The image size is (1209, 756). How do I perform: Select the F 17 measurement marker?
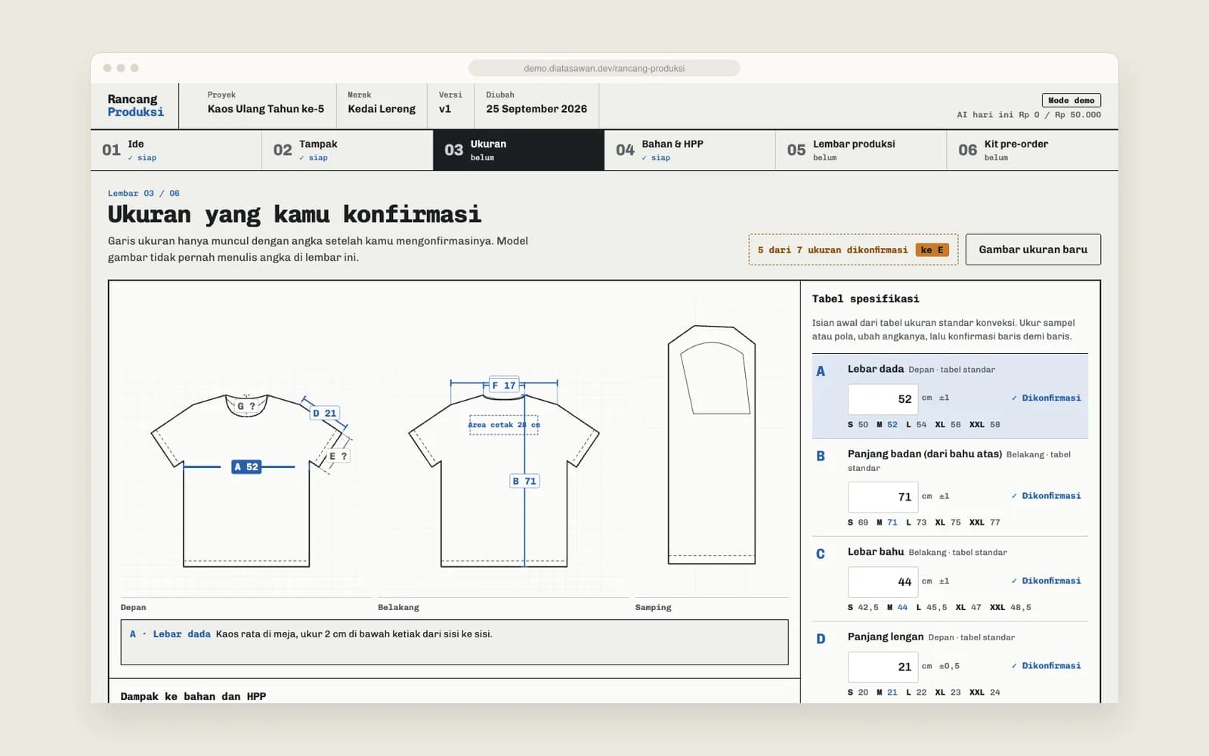503,386
